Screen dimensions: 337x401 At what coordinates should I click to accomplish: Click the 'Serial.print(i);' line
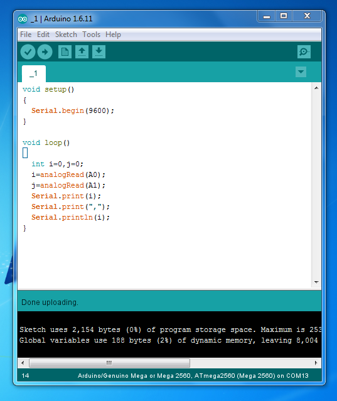pos(67,196)
